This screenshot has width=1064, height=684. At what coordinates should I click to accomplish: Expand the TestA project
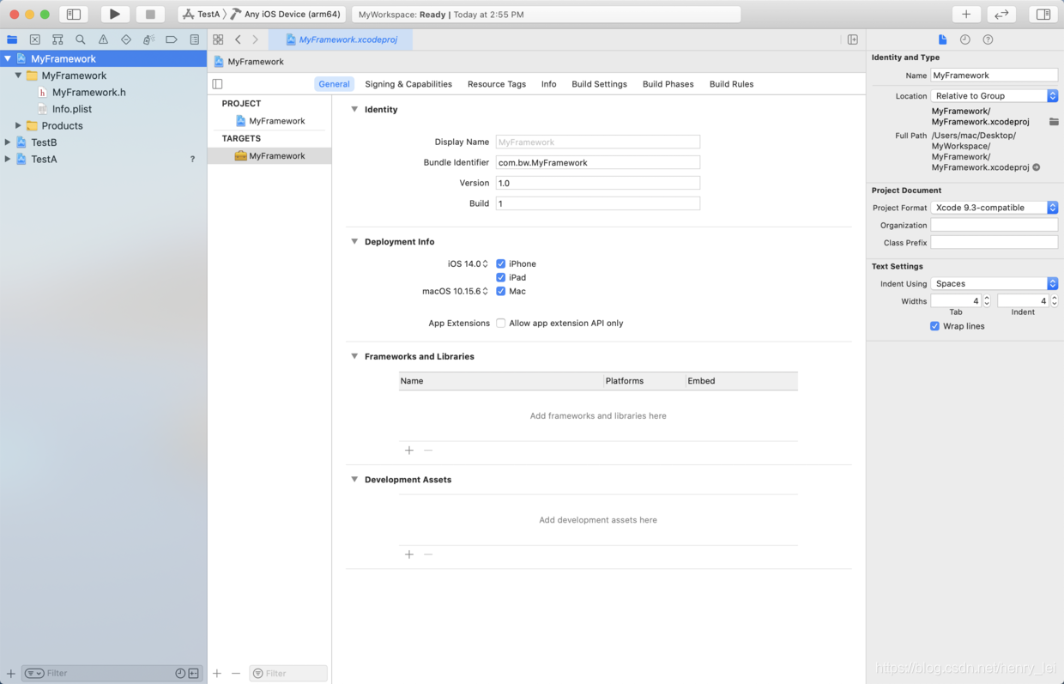coord(8,159)
